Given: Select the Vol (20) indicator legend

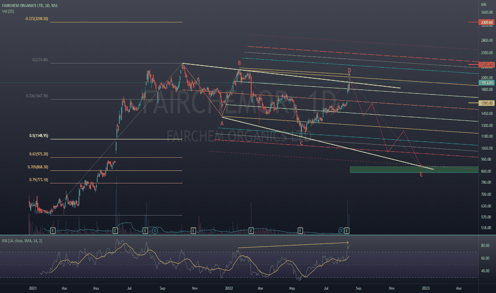Looking at the screenshot, I should [x=8, y=11].
